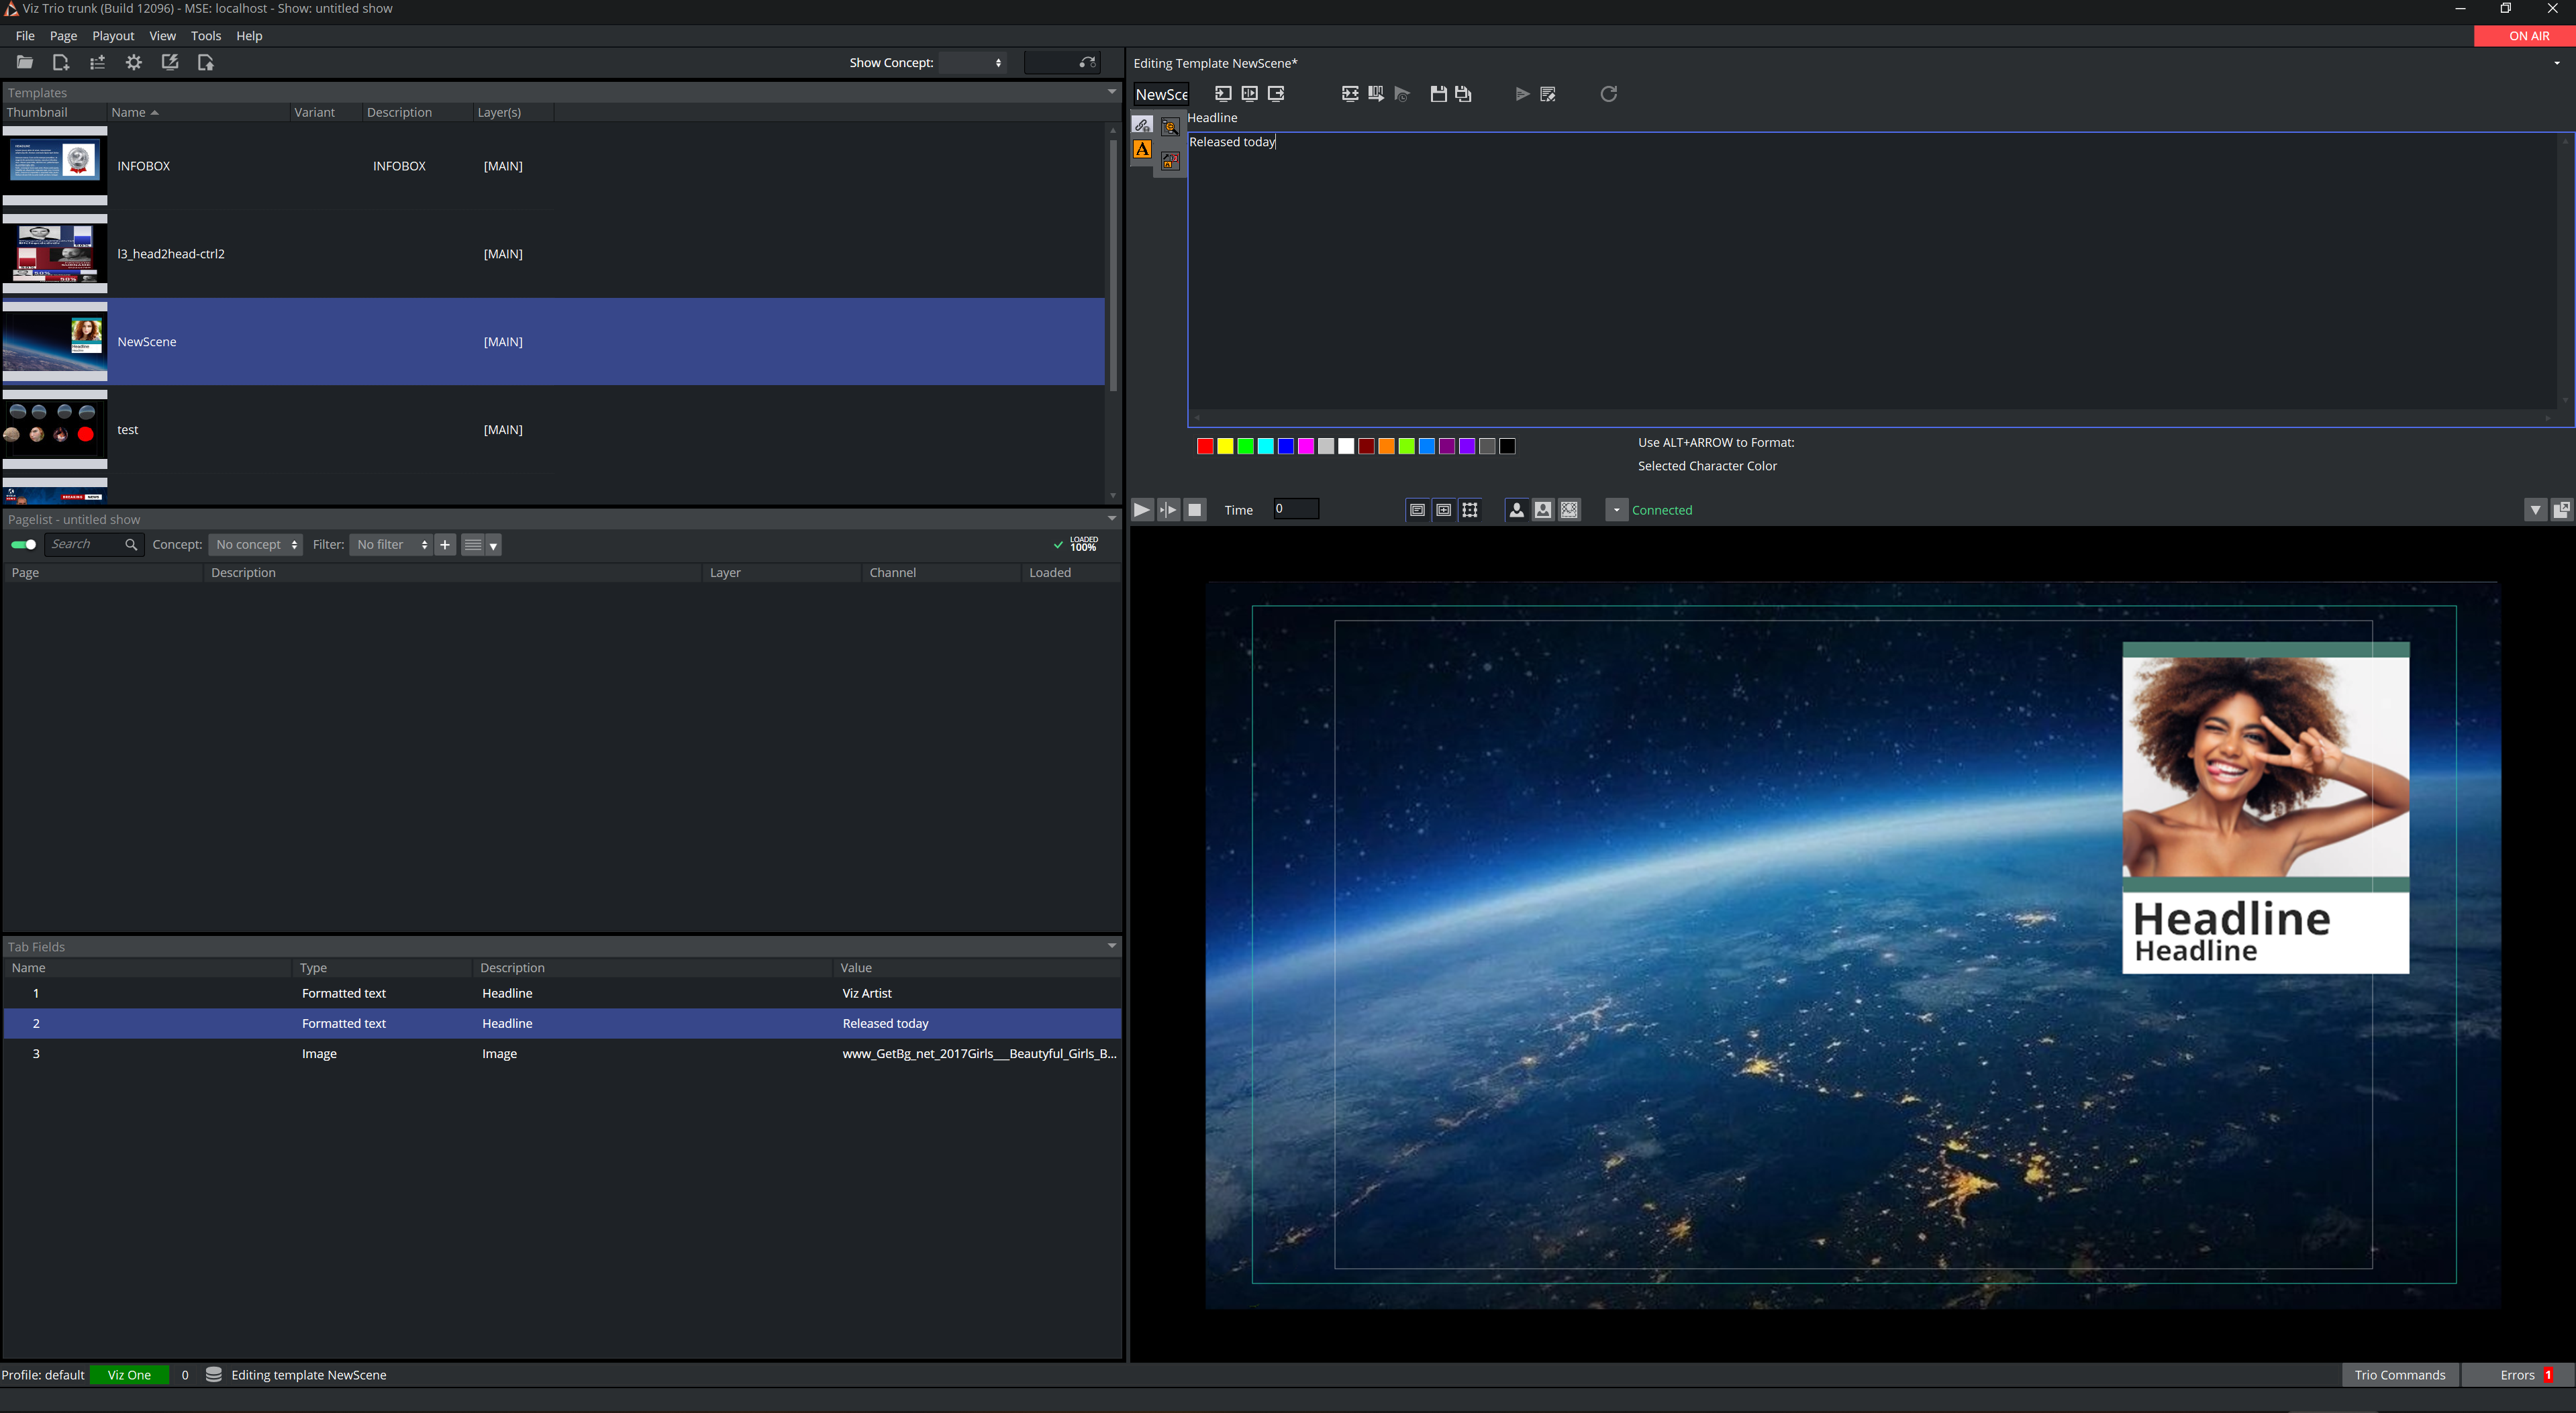
Task: Click the Trio Commands button
Action: (x=2399, y=1375)
